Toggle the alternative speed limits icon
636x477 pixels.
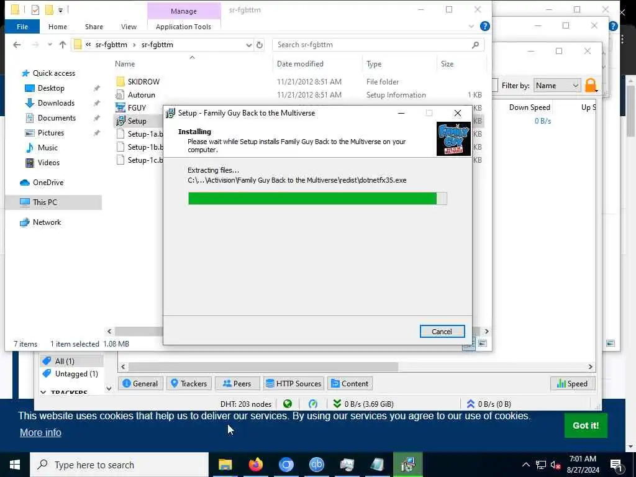tap(313, 404)
